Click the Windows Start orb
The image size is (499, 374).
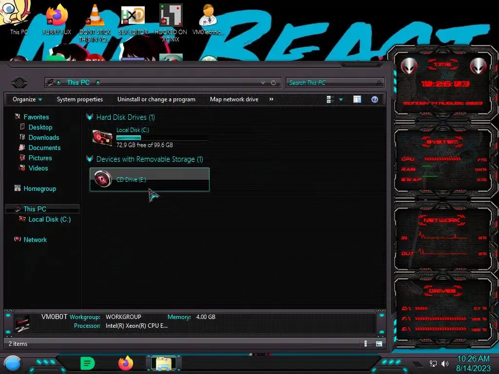click(12, 363)
